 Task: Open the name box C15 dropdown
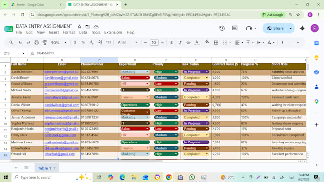tap(23, 53)
